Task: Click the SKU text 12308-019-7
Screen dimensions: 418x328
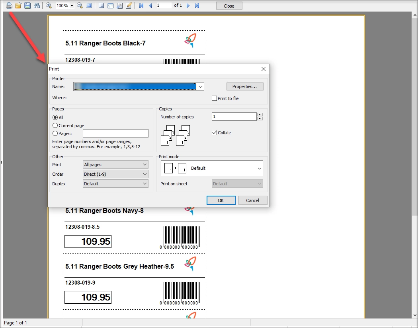Action: (x=80, y=60)
